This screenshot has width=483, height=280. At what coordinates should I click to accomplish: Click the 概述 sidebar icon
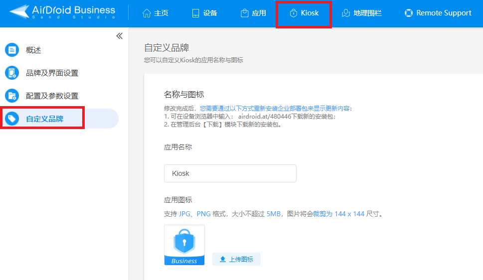point(12,50)
